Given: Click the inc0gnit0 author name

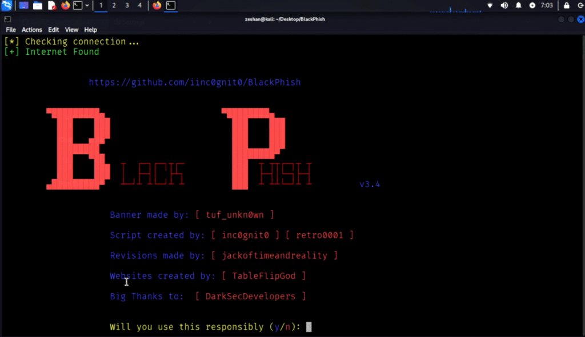Looking at the screenshot, I should tap(245, 236).
